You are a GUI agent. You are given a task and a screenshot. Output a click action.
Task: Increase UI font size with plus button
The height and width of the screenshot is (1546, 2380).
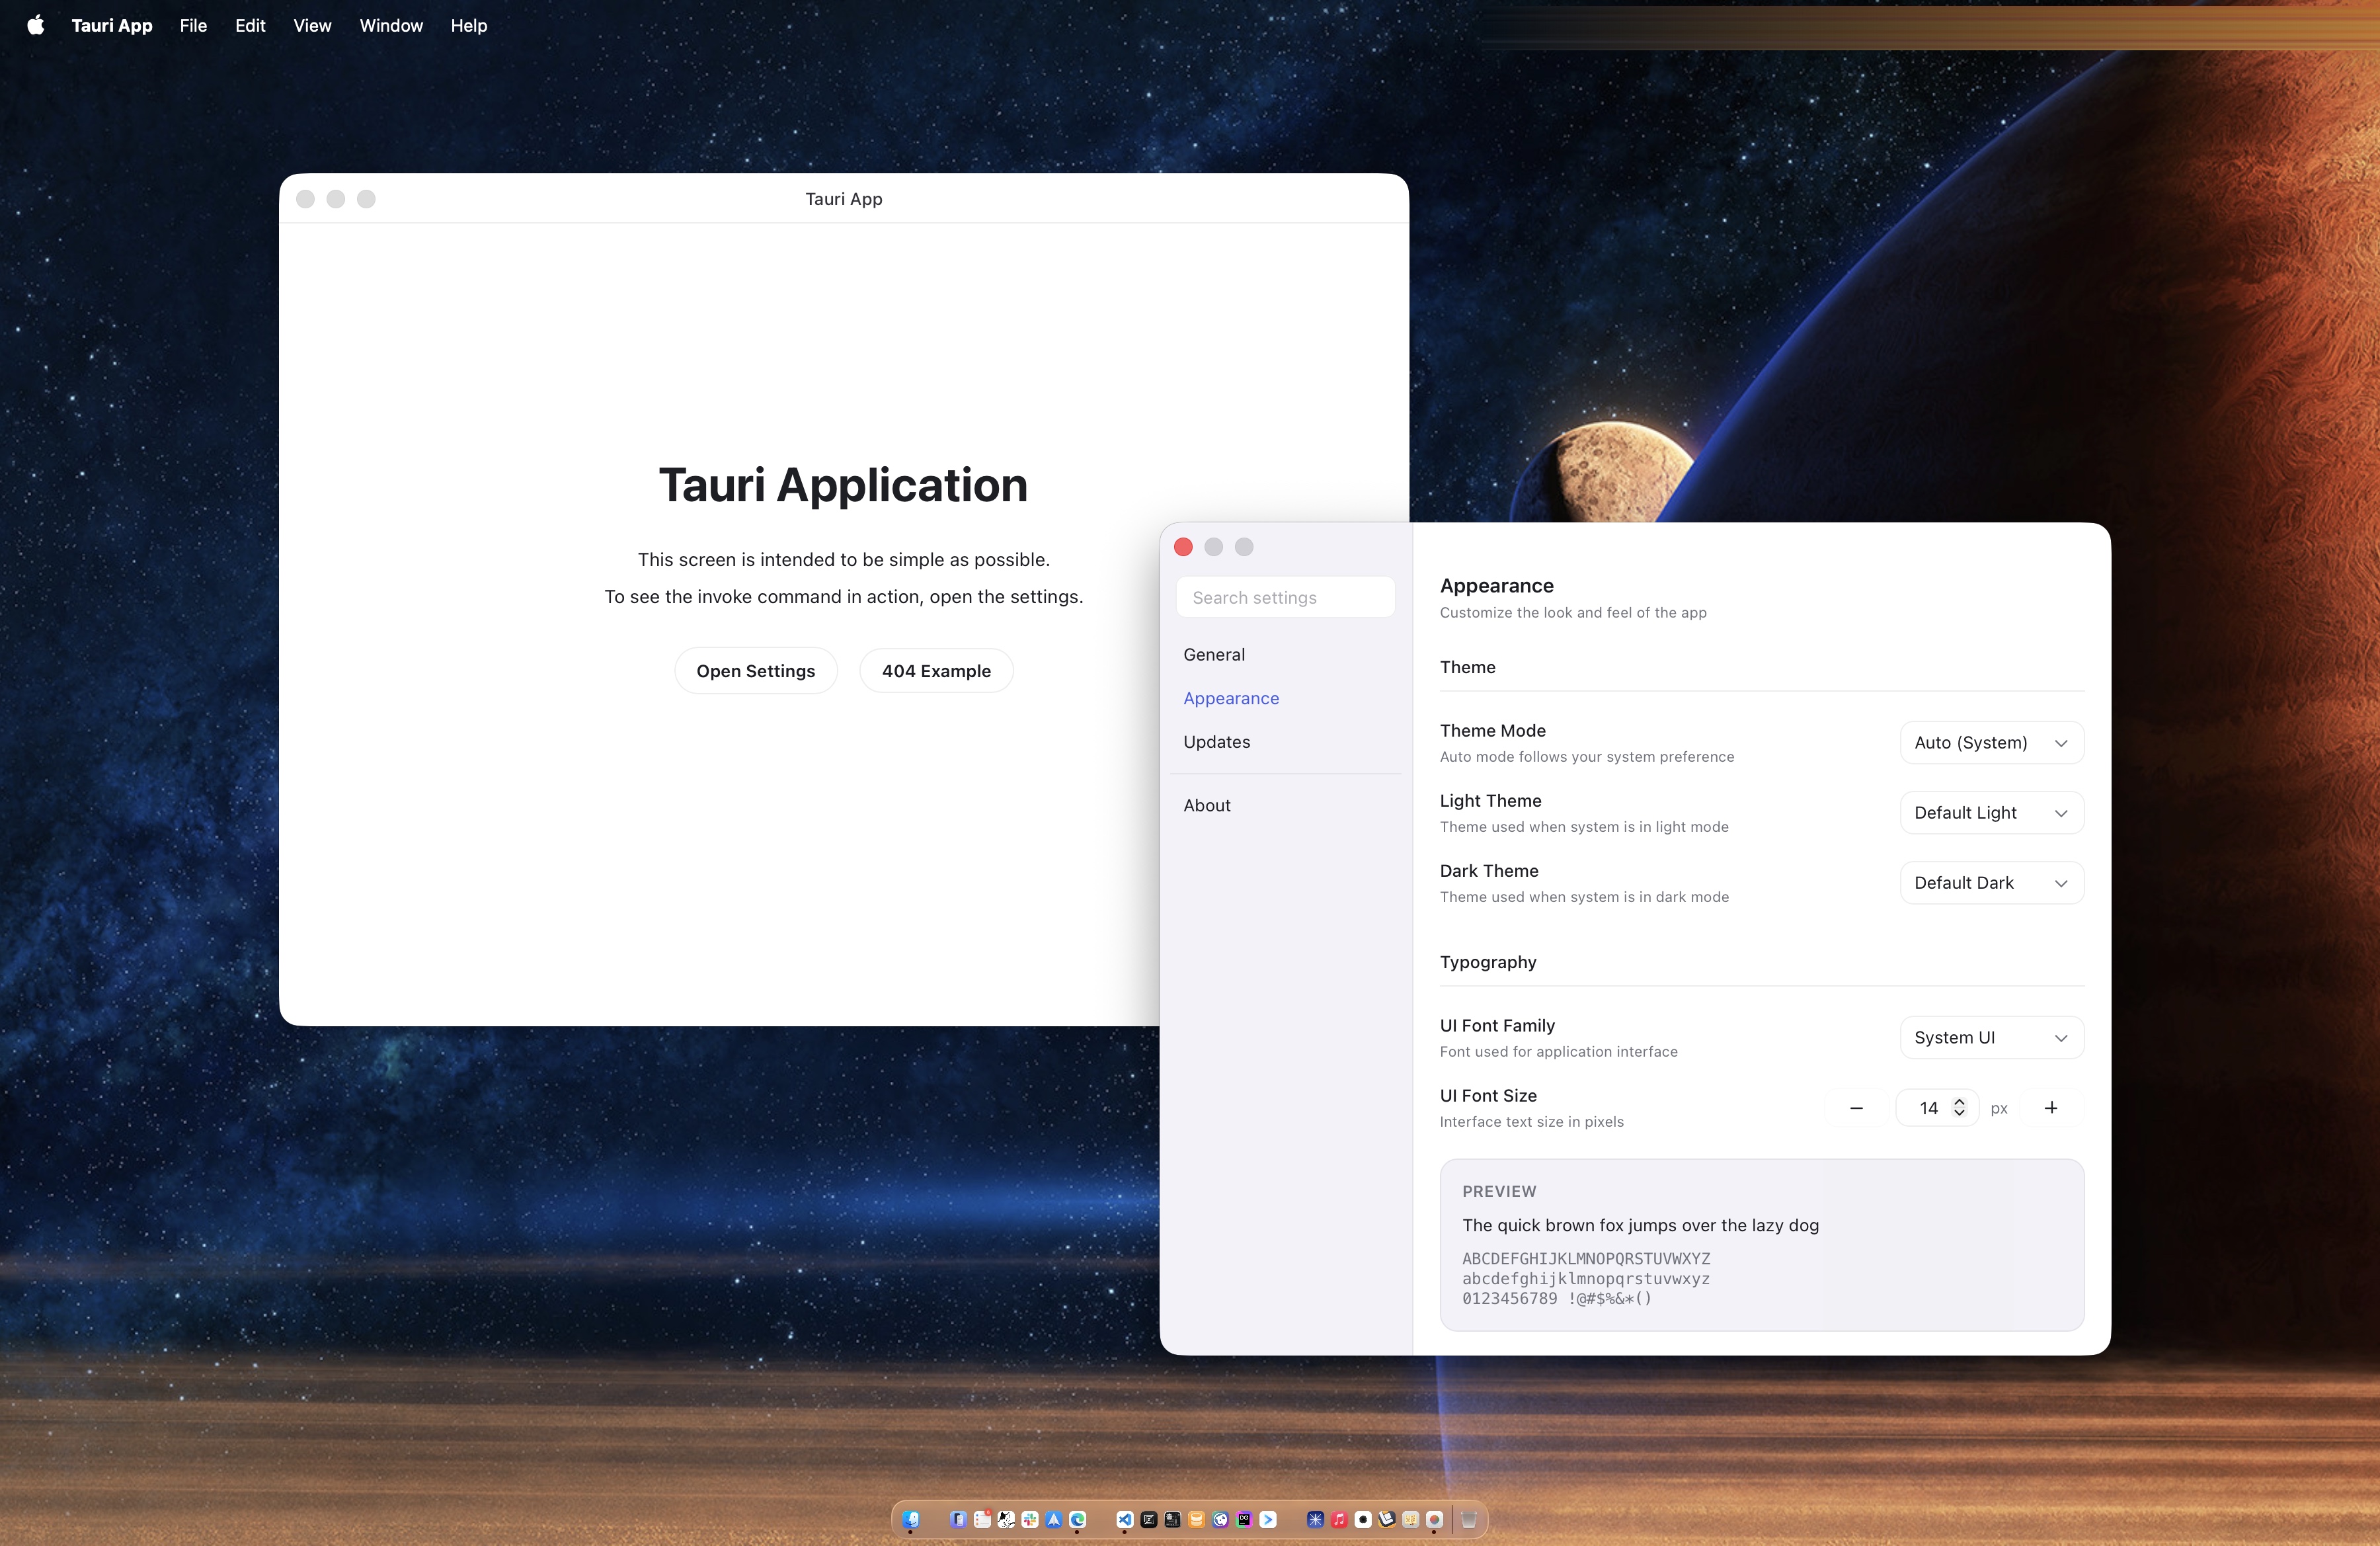(2051, 1108)
